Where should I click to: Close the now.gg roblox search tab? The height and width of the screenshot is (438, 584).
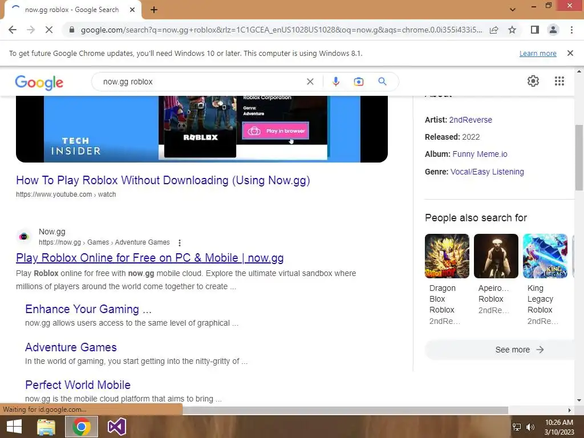pyautogui.click(x=132, y=10)
